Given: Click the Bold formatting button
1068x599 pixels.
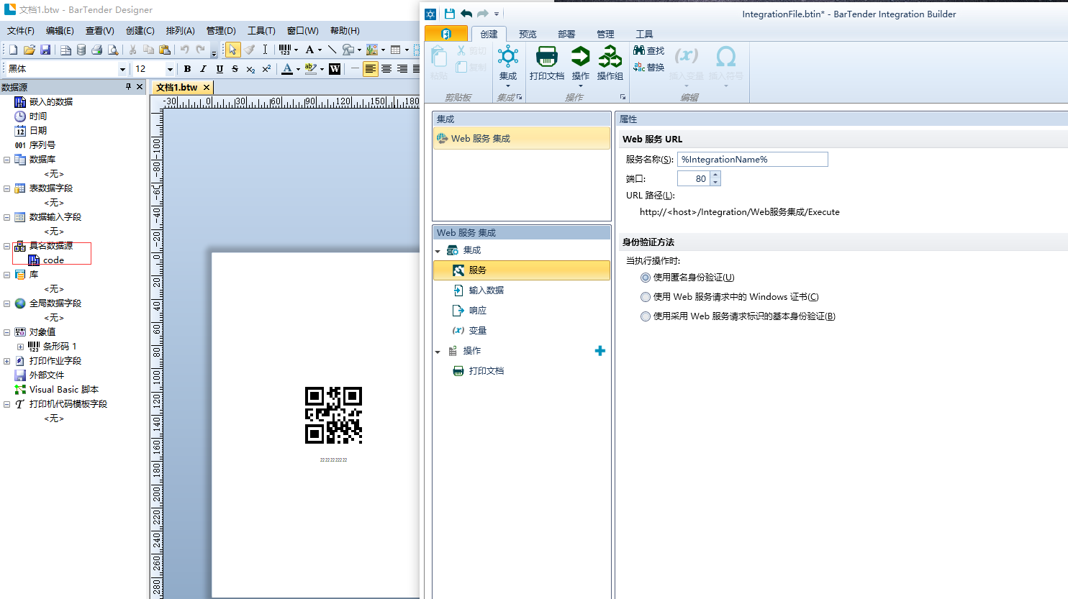Looking at the screenshot, I should (187, 69).
